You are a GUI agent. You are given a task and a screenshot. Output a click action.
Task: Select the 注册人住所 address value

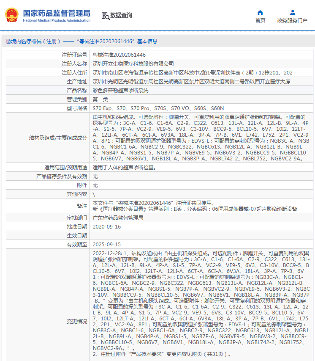[x=193, y=73]
